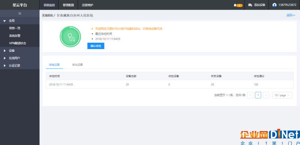Click the score value 100

[x=256, y=84]
